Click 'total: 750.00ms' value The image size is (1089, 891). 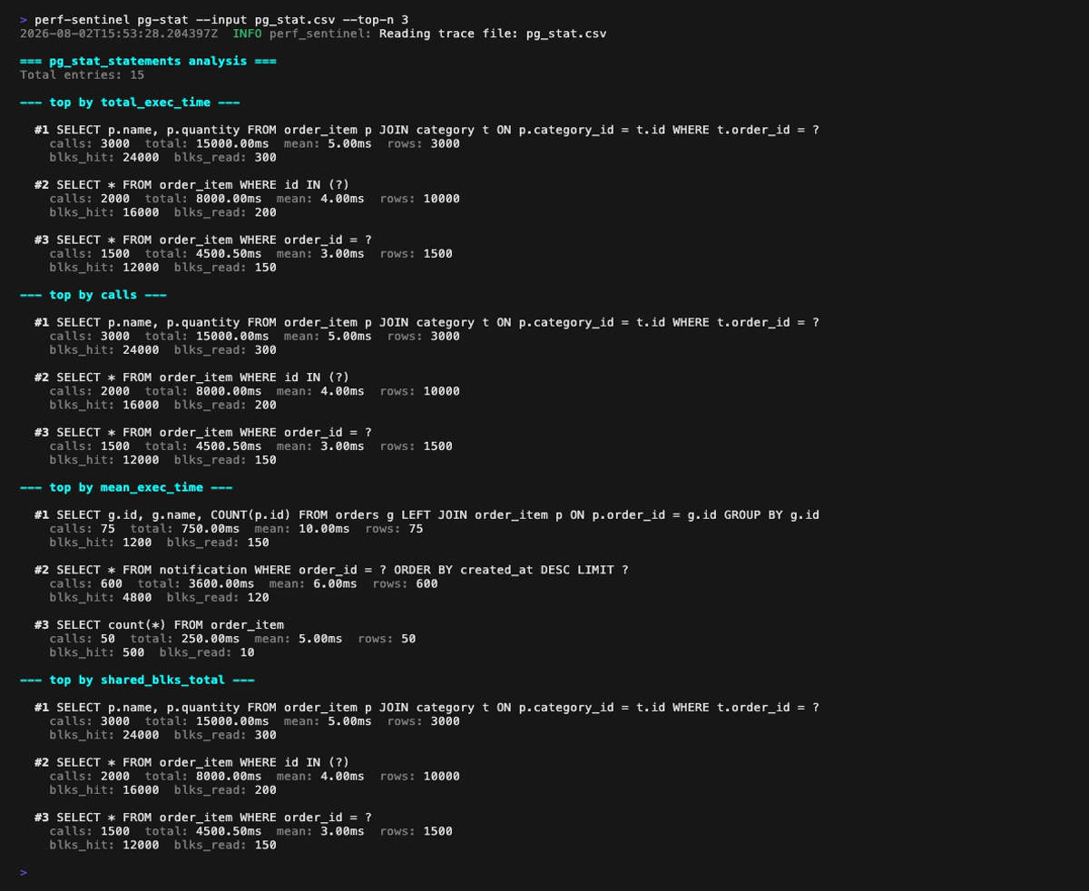click(x=185, y=528)
